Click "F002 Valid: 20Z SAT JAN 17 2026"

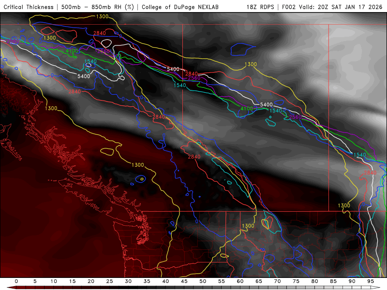click(x=332, y=7)
